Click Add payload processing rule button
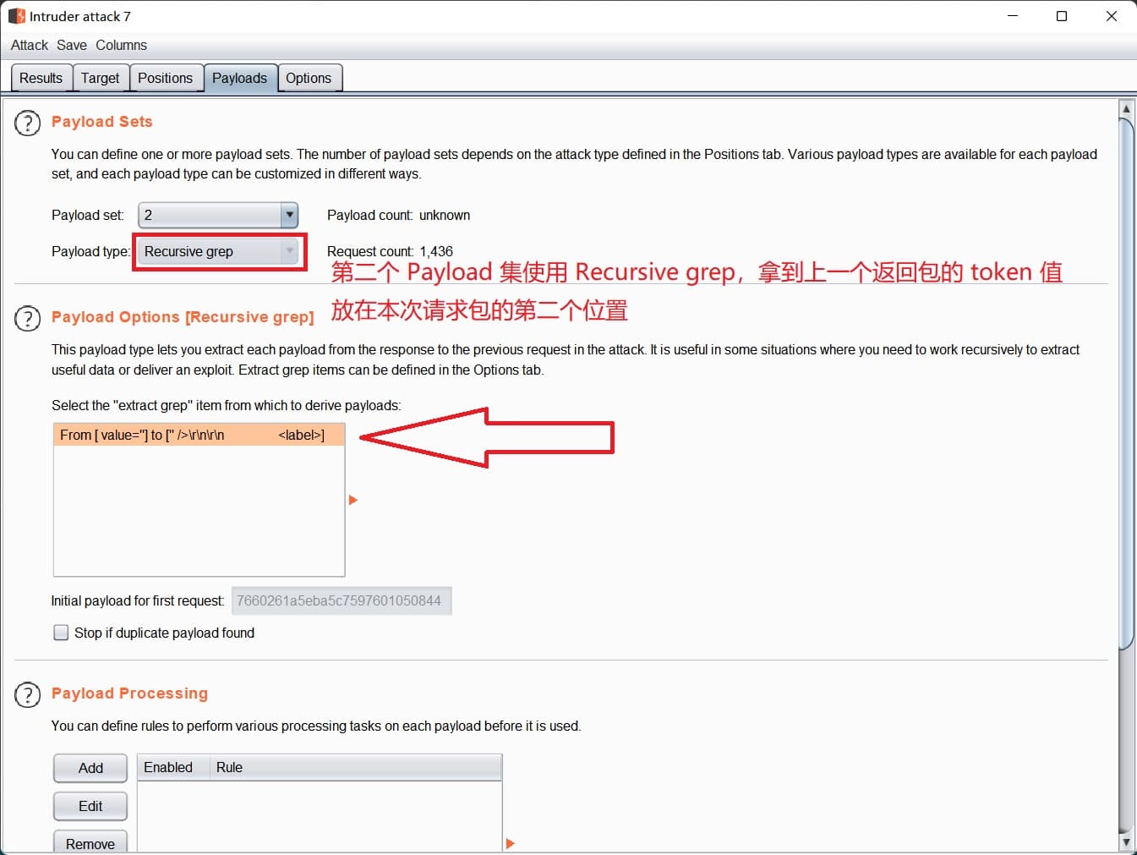The width and height of the screenshot is (1137, 855). pos(90,768)
